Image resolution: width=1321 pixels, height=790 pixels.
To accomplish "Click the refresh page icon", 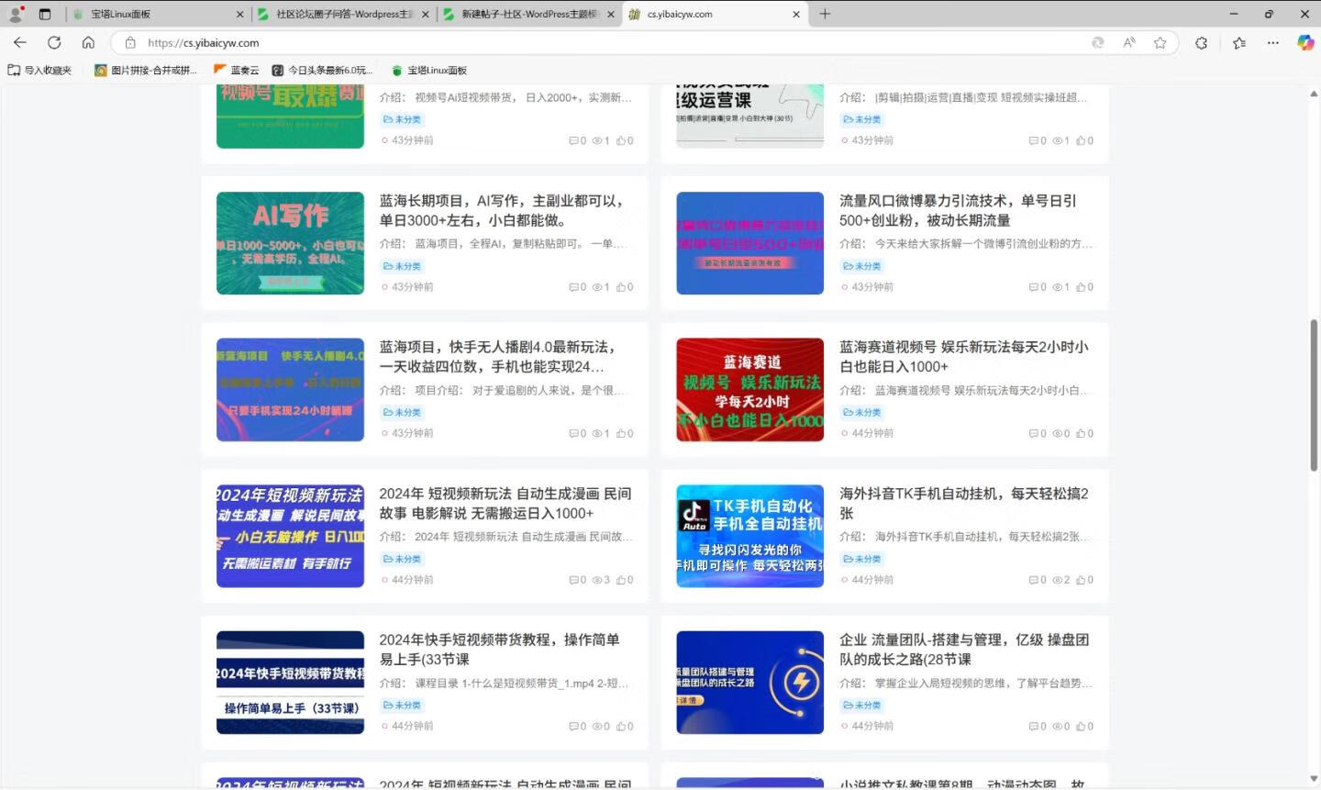I will 54,42.
